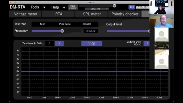
Task: Toggle 48V phantom power
Action: coord(132,7)
